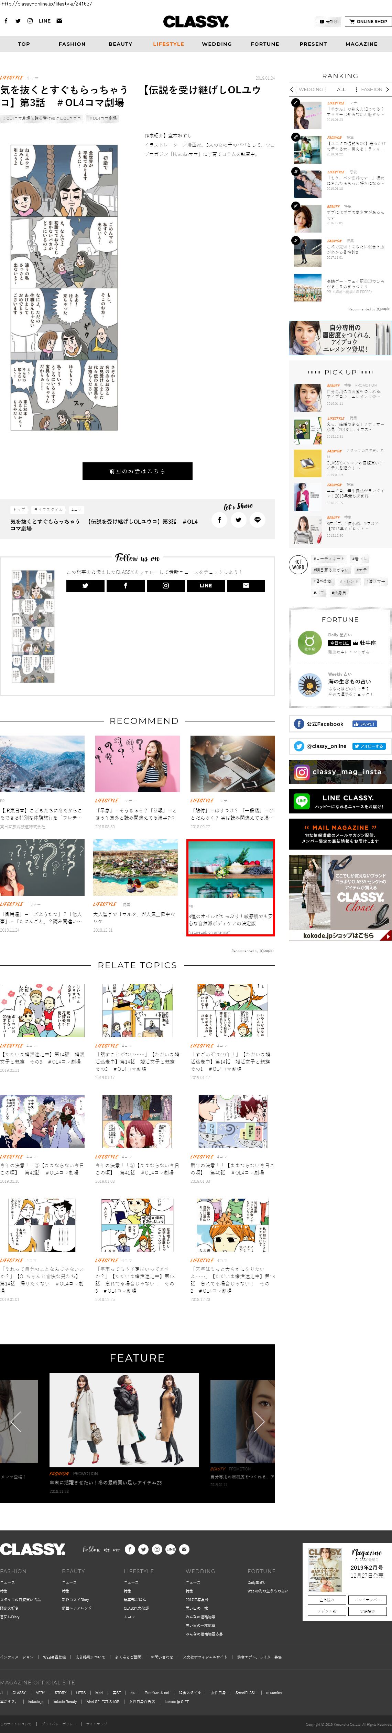This screenshot has width=392, height=1733.
Task: Click the 前回のお話はこちら button
Action: [137, 471]
